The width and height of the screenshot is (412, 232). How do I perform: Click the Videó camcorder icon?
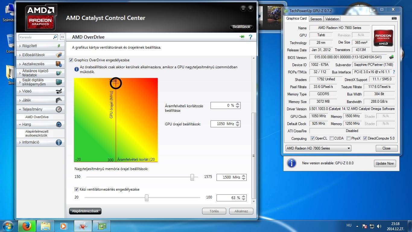point(59,91)
